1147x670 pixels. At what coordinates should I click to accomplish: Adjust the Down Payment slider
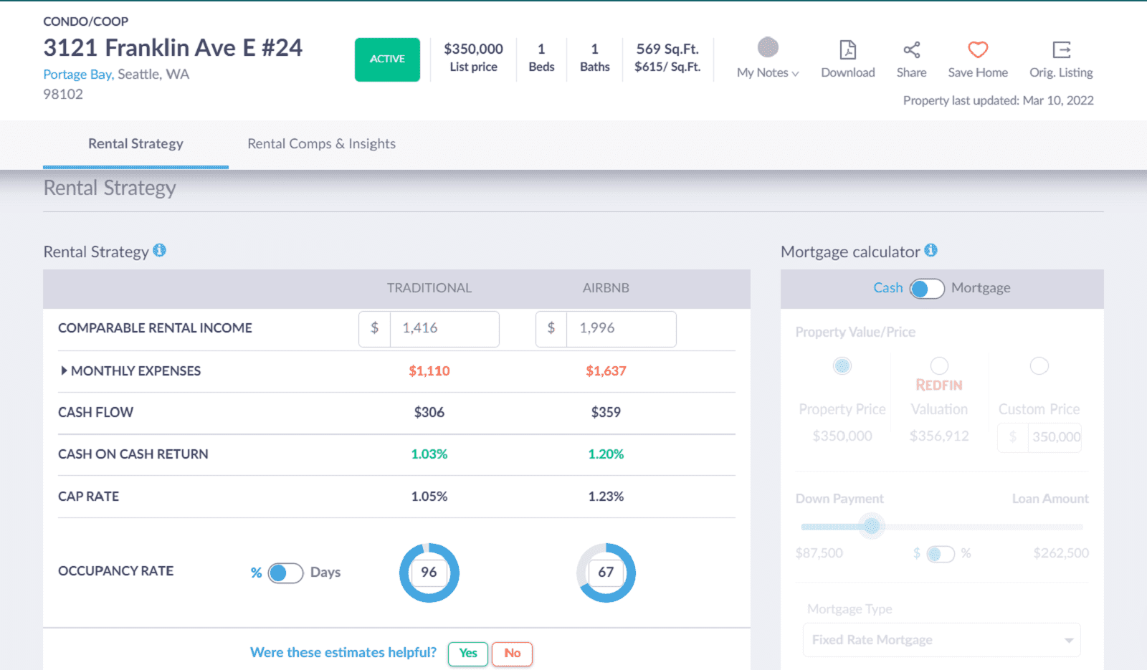[872, 526]
